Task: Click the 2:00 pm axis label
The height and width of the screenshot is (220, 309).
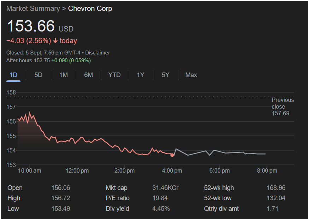Action: point(125,171)
